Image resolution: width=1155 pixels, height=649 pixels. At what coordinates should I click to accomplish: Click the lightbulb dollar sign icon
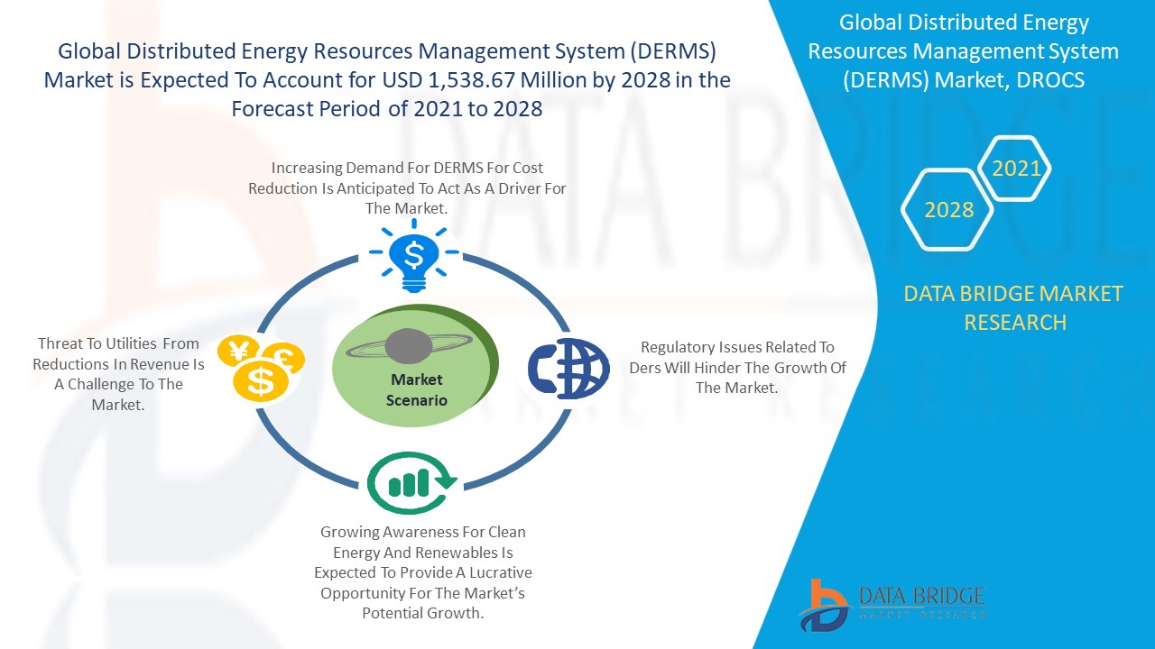(414, 256)
